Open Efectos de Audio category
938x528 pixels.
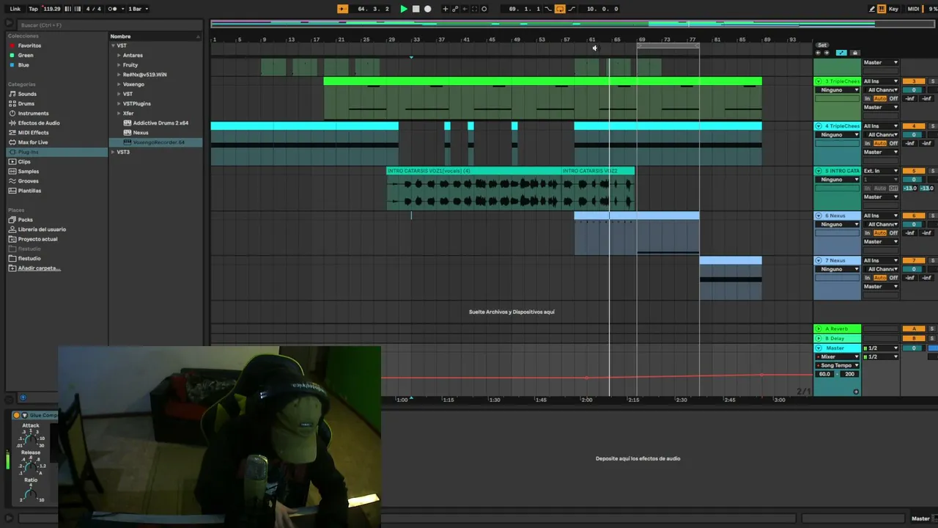pos(39,122)
